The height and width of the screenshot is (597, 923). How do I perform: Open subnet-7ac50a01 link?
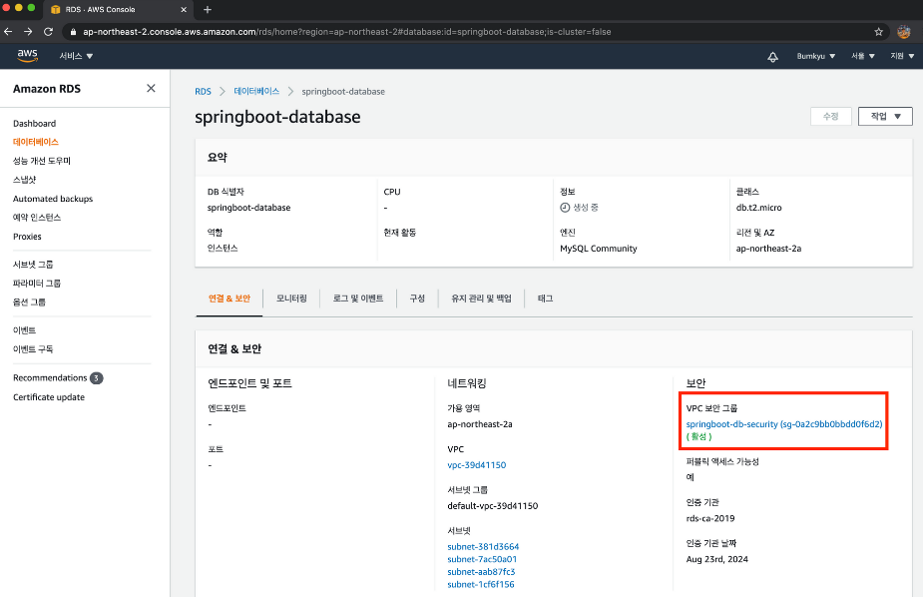[482, 559]
